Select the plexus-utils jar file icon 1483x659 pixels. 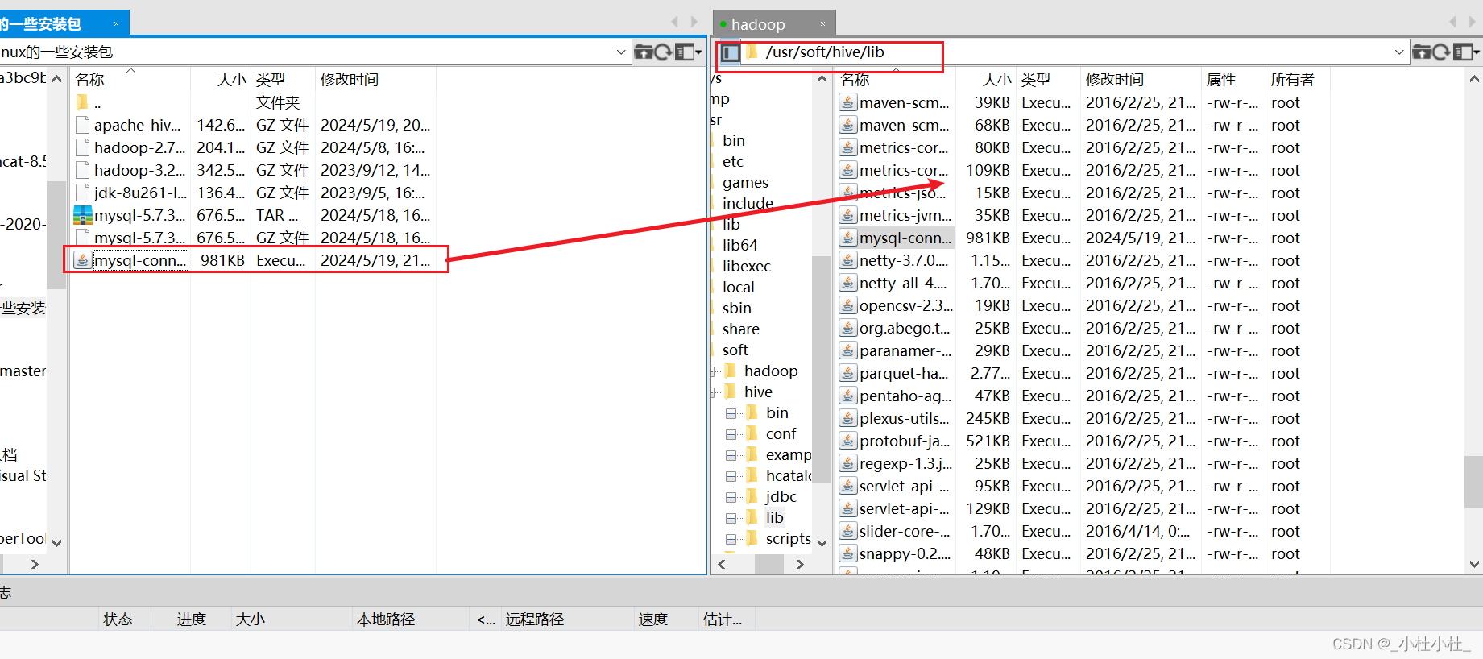point(847,418)
